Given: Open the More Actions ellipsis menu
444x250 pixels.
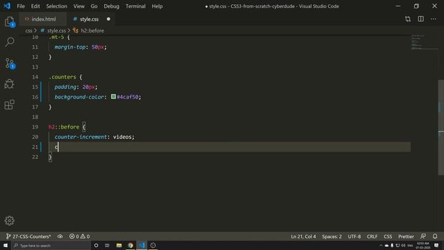Looking at the screenshot, I should (x=433, y=19).
